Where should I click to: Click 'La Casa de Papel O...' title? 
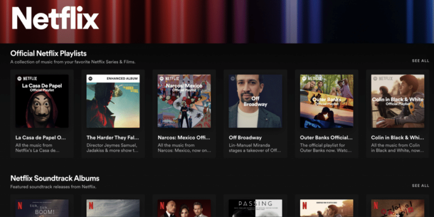coord(40,138)
